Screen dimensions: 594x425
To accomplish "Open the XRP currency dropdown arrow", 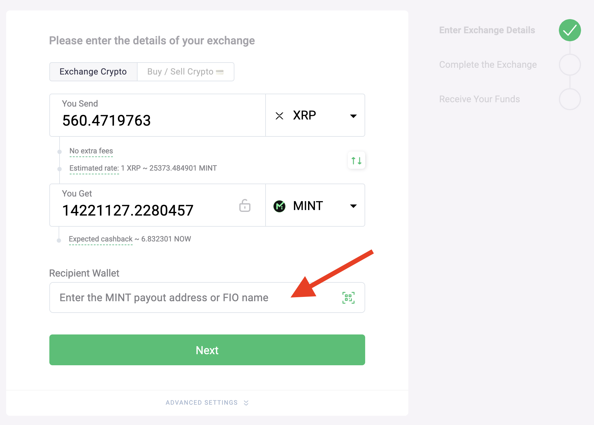I will (353, 116).
